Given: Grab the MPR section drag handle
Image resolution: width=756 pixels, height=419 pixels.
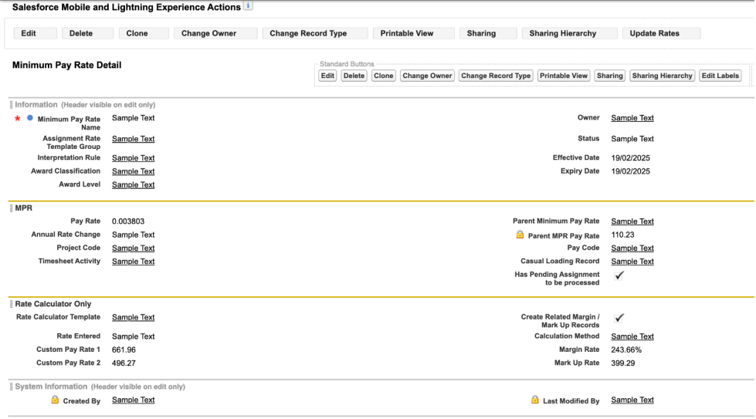Looking at the screenshot, I should click(x=11, y=208).
